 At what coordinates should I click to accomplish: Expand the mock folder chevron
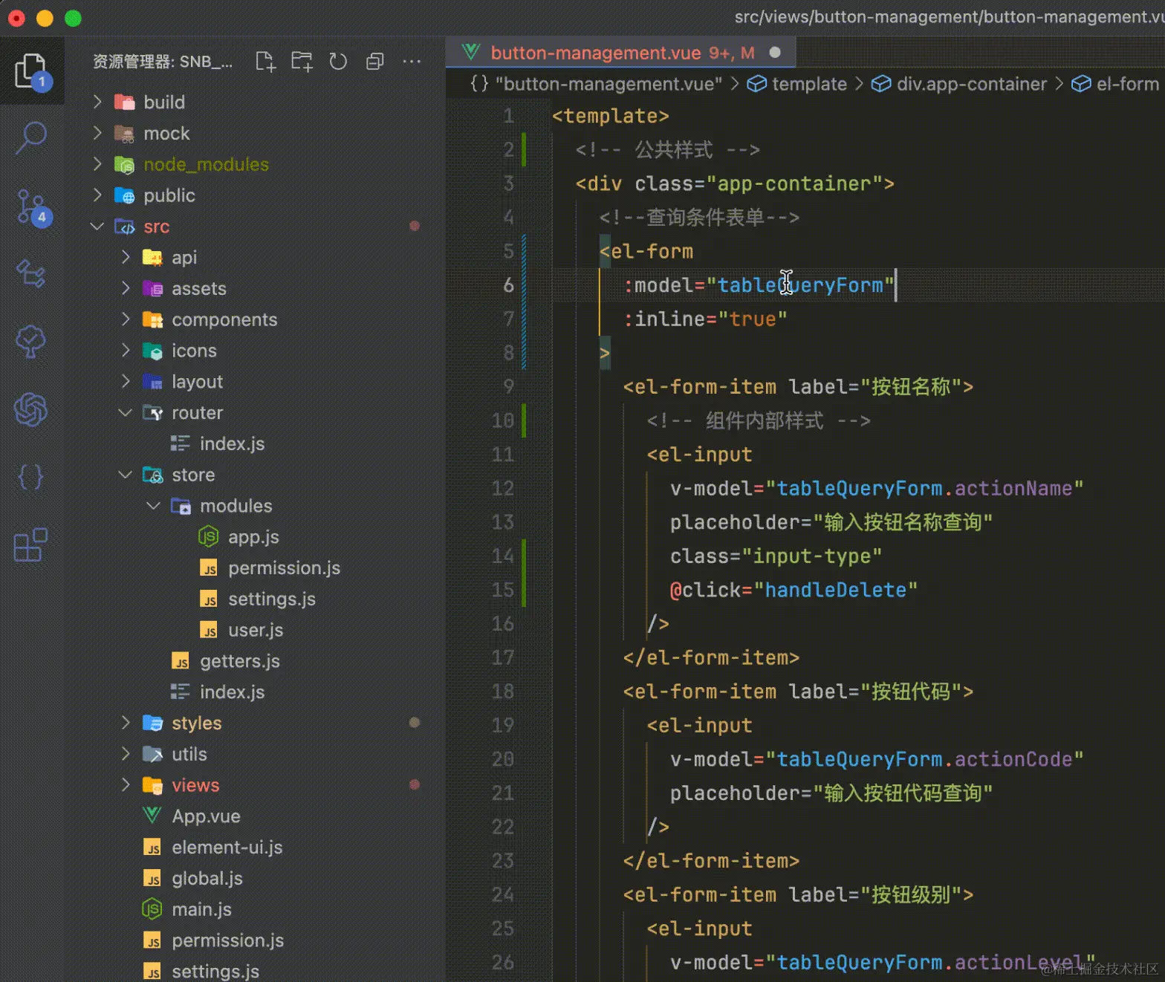coord(97,133)
